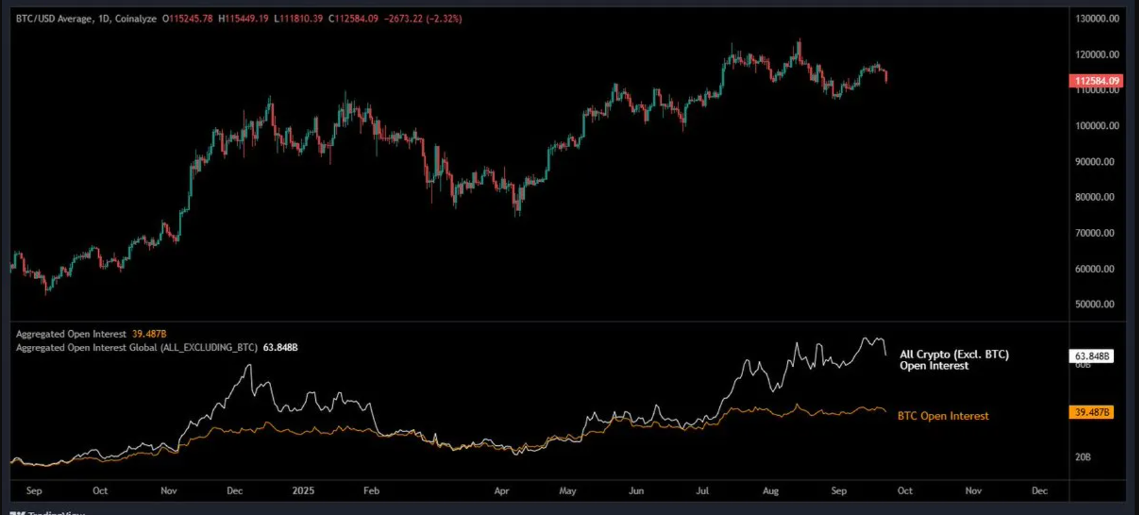
Task: Click the Feb label on time axis
Action: [x=371, y=490]
